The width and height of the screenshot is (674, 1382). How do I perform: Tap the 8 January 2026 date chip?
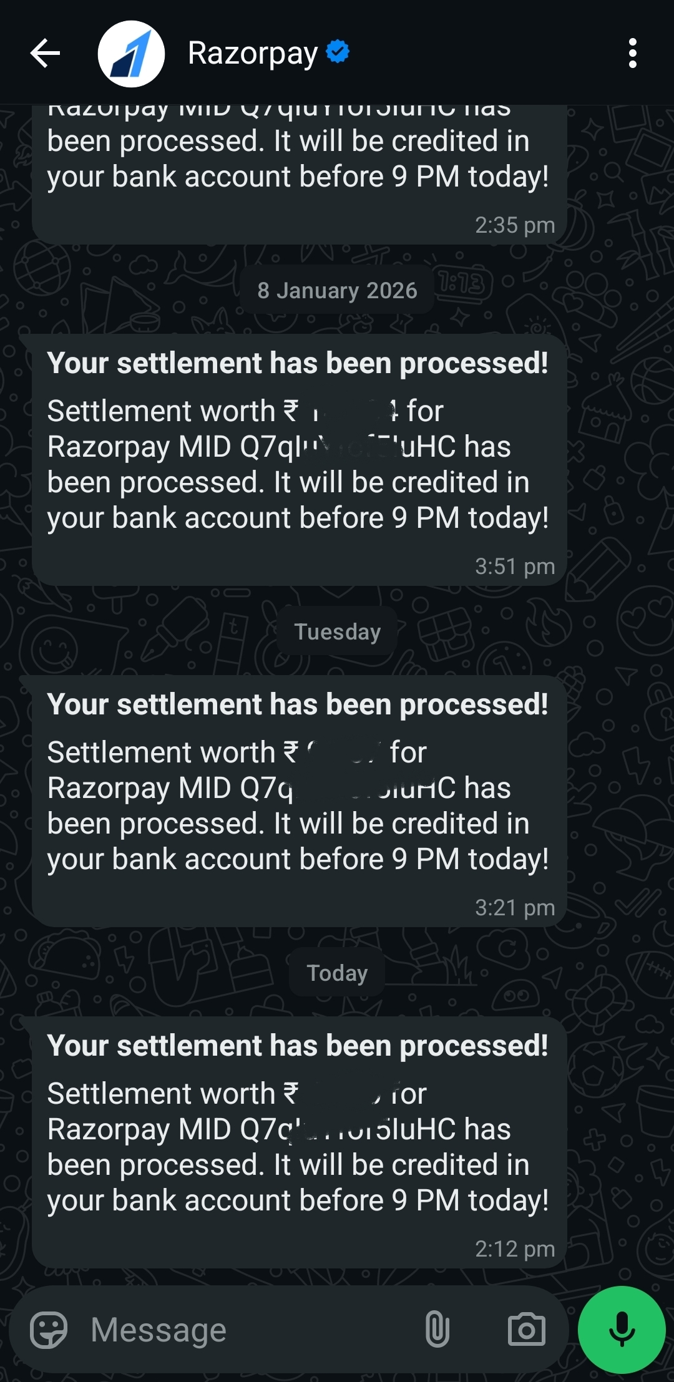pyautogui.click(x=337, y=291)
